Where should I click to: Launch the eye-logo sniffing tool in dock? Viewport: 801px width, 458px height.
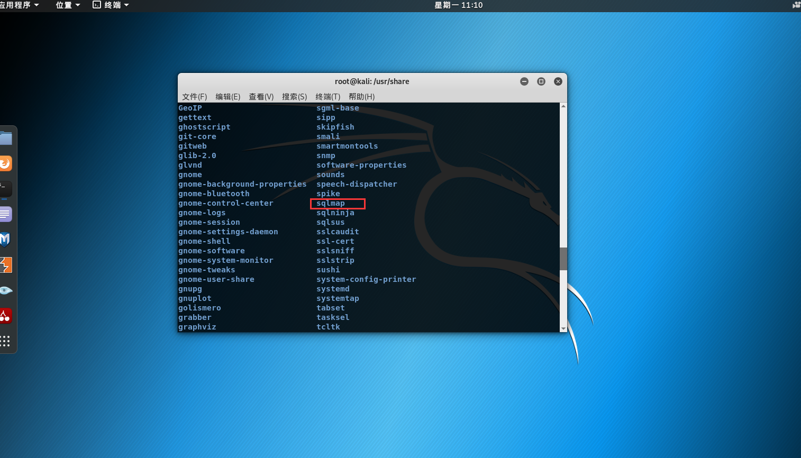(x=5, y=290)
